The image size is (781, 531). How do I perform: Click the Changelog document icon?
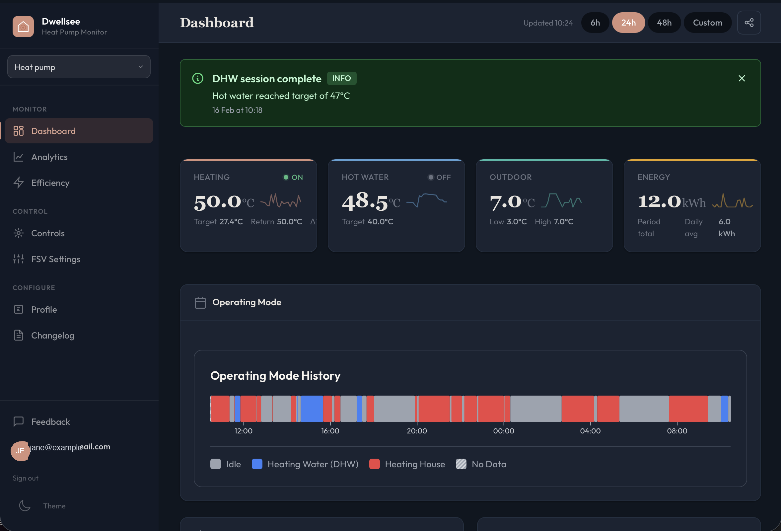coord(19,335)
